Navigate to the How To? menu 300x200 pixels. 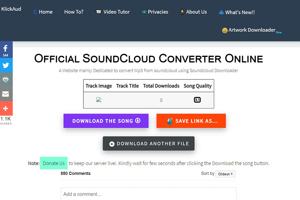tap(74, 12)
